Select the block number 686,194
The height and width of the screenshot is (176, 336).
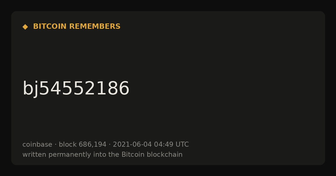(92, 144)
